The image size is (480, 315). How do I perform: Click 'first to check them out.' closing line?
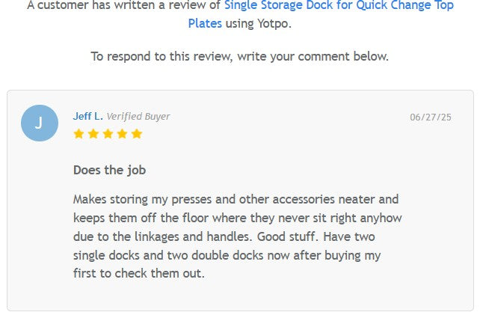139,274
